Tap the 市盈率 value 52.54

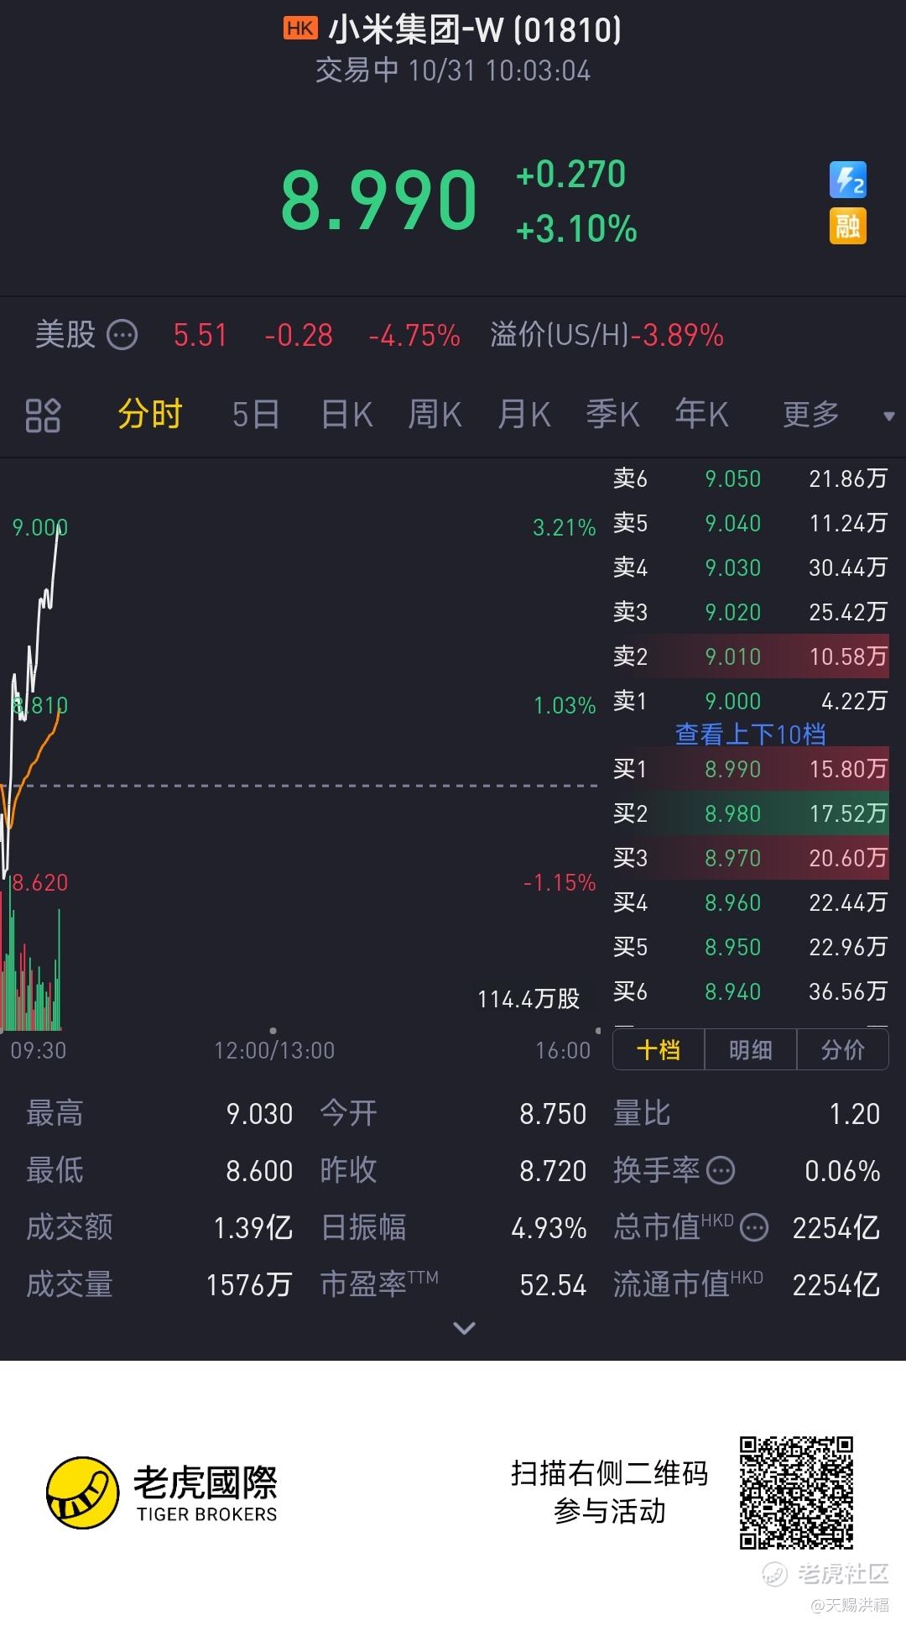553,1285
